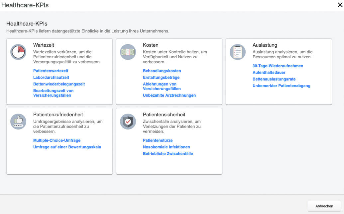The width and height of the screenshot is (344, 214).
Task: Click the Auslastung card heading
Action: coord(265,45)
